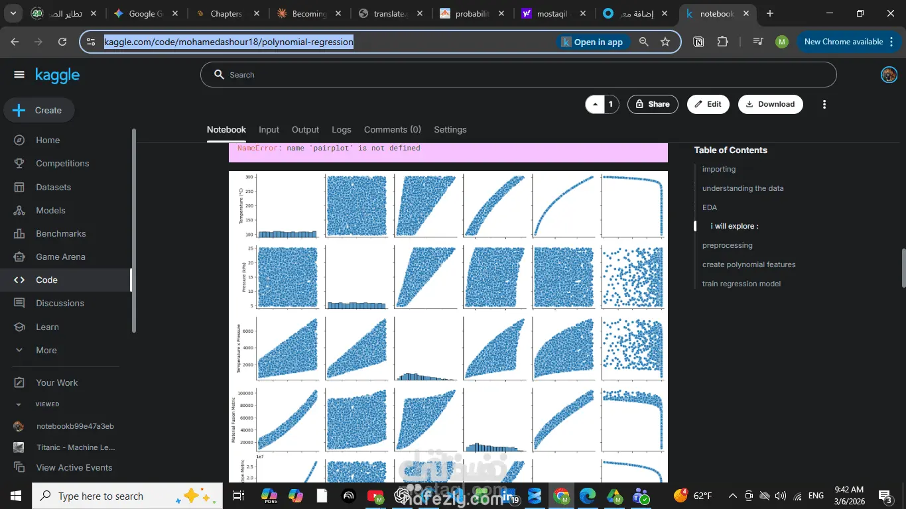Image resolution: width=906 pixels, height=509 pixels.
Task: Jump to 'create polynomial features' in contents
Action: coord(749,264)
